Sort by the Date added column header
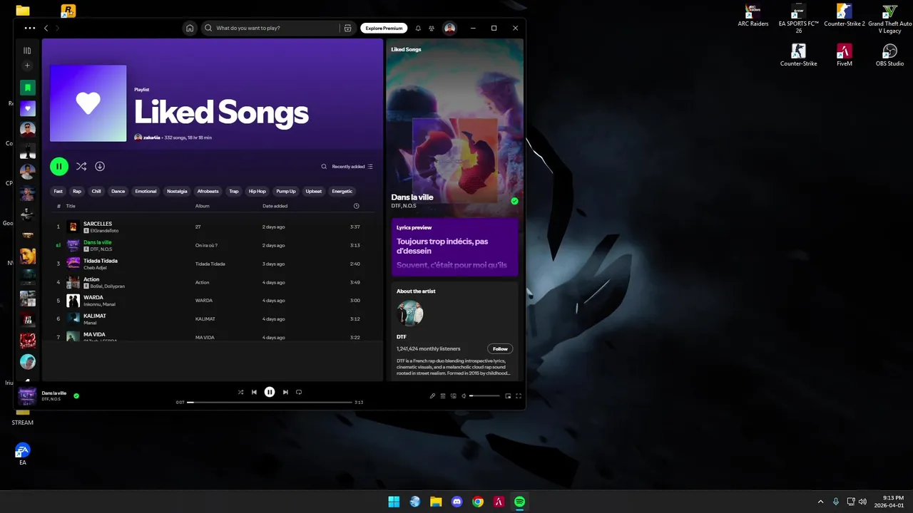 click(275, 206)
